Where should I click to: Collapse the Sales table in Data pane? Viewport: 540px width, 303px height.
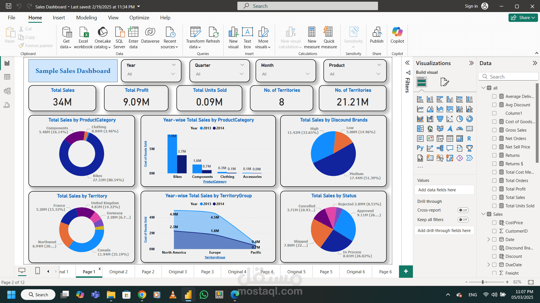click(483, 214)
